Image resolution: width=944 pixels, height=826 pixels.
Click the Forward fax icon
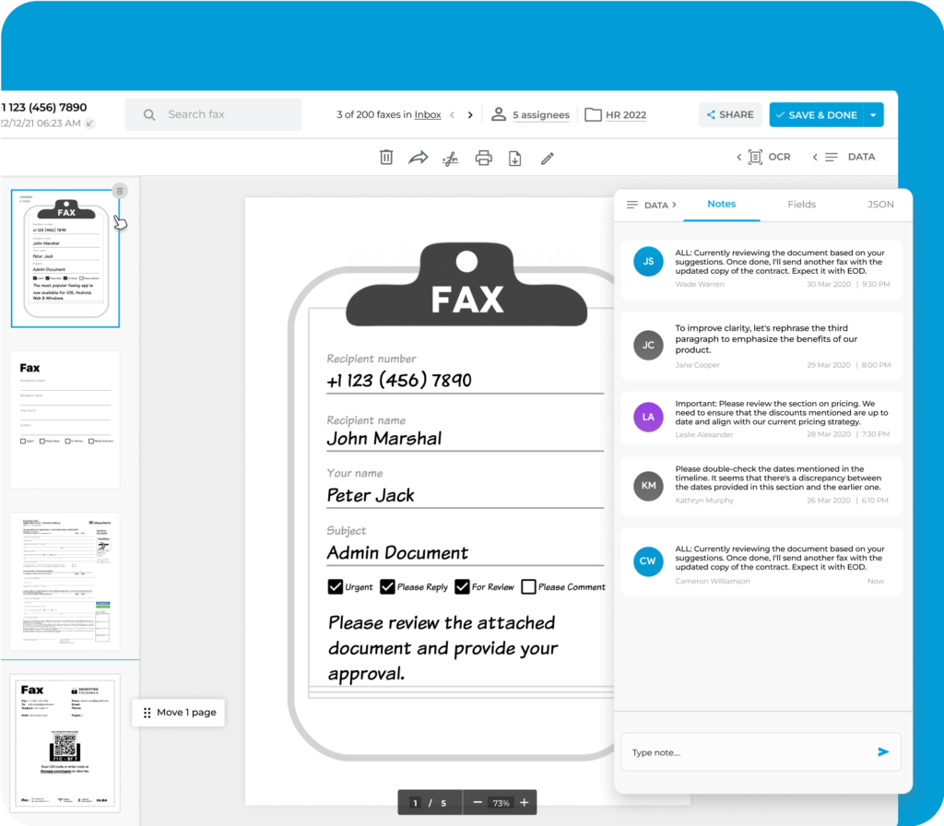point(418,158)
